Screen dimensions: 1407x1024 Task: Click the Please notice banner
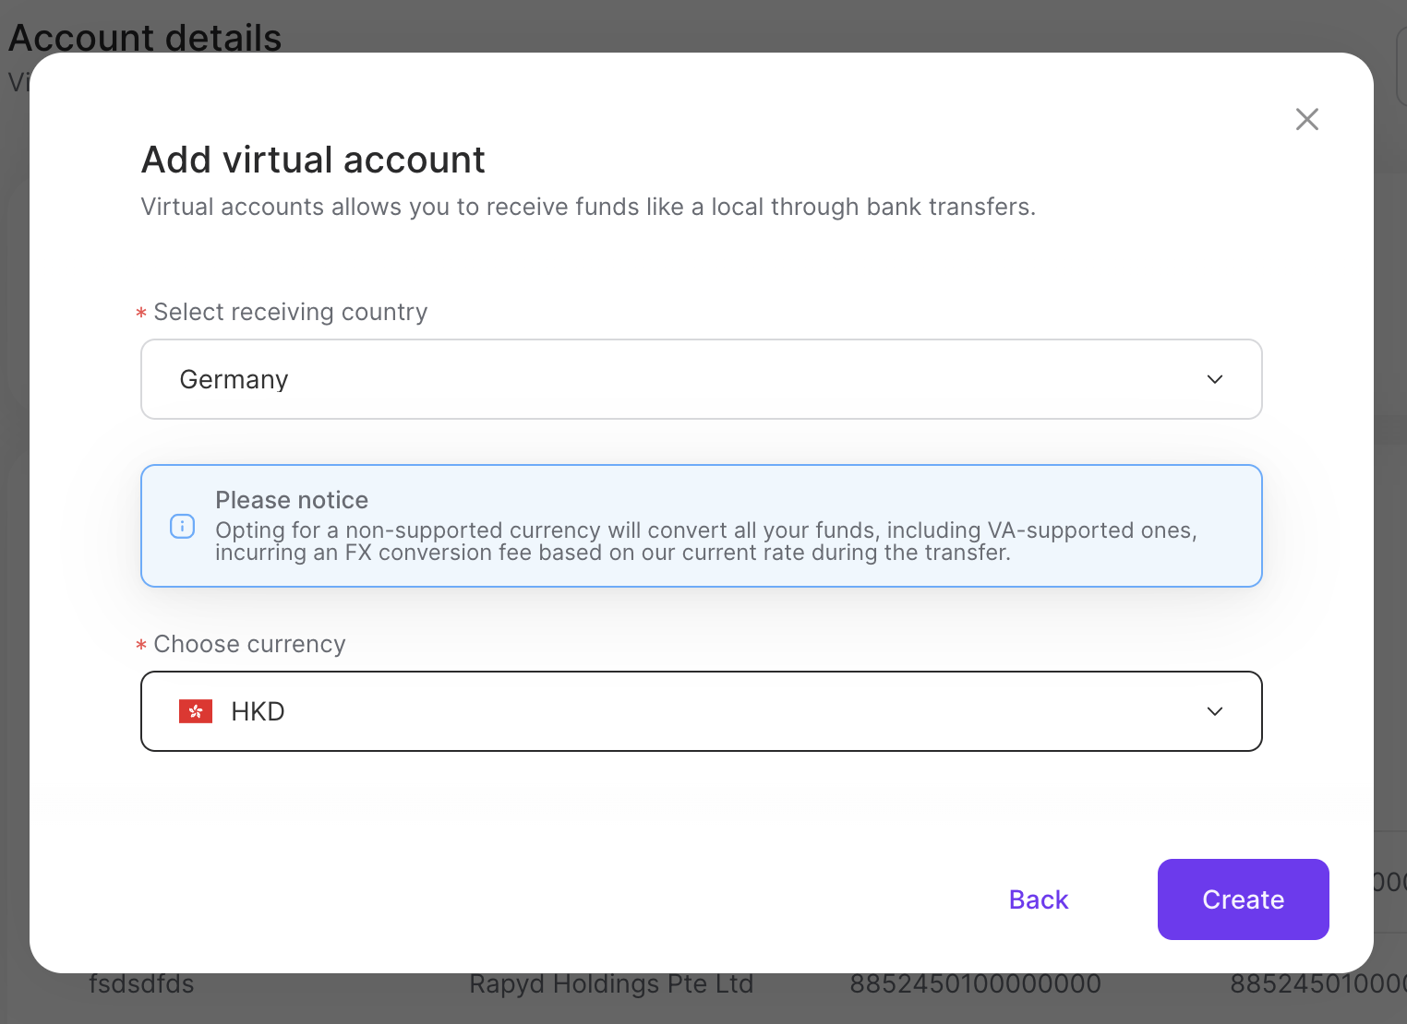701,525
